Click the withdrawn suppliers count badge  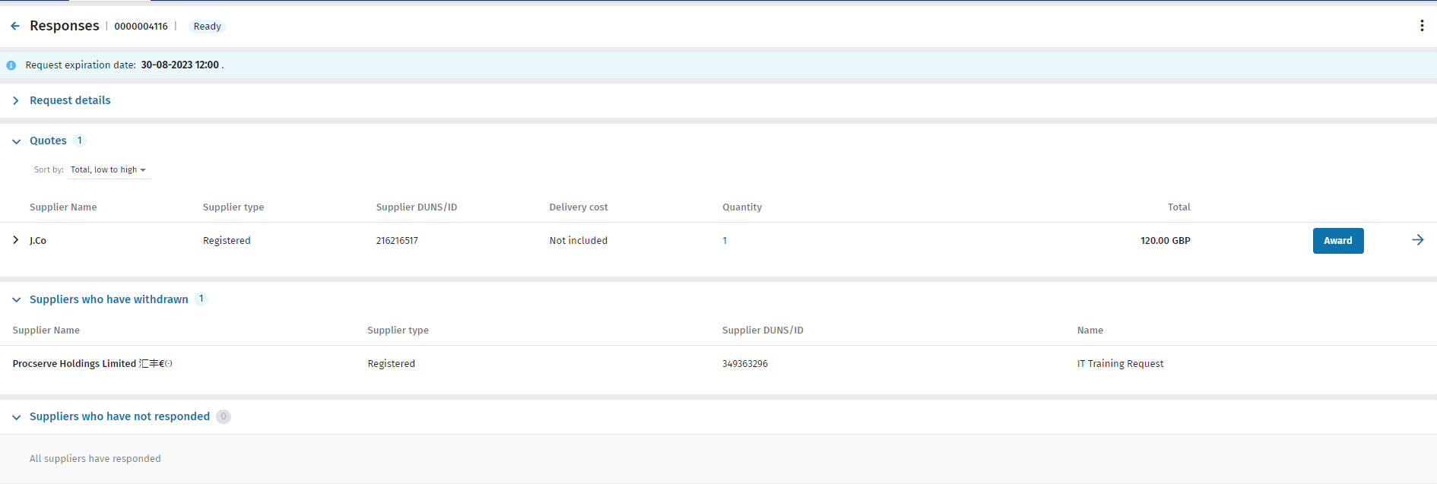(x=201, y=299)
